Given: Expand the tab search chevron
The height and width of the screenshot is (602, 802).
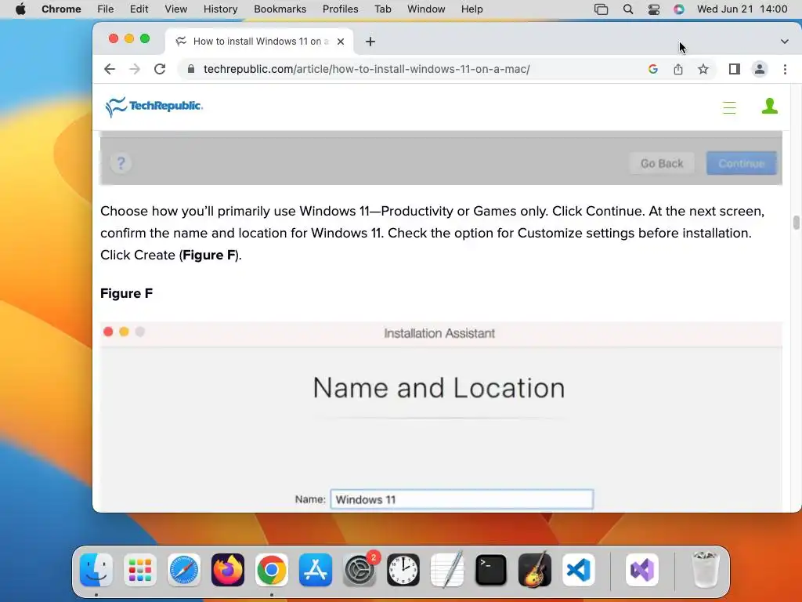Looking at the screenshot, I should click(785, 42).
